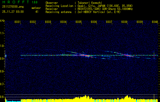160x102 pixels.
Task: Click the bright echo burst near 0338
Action: coord(127,55)
